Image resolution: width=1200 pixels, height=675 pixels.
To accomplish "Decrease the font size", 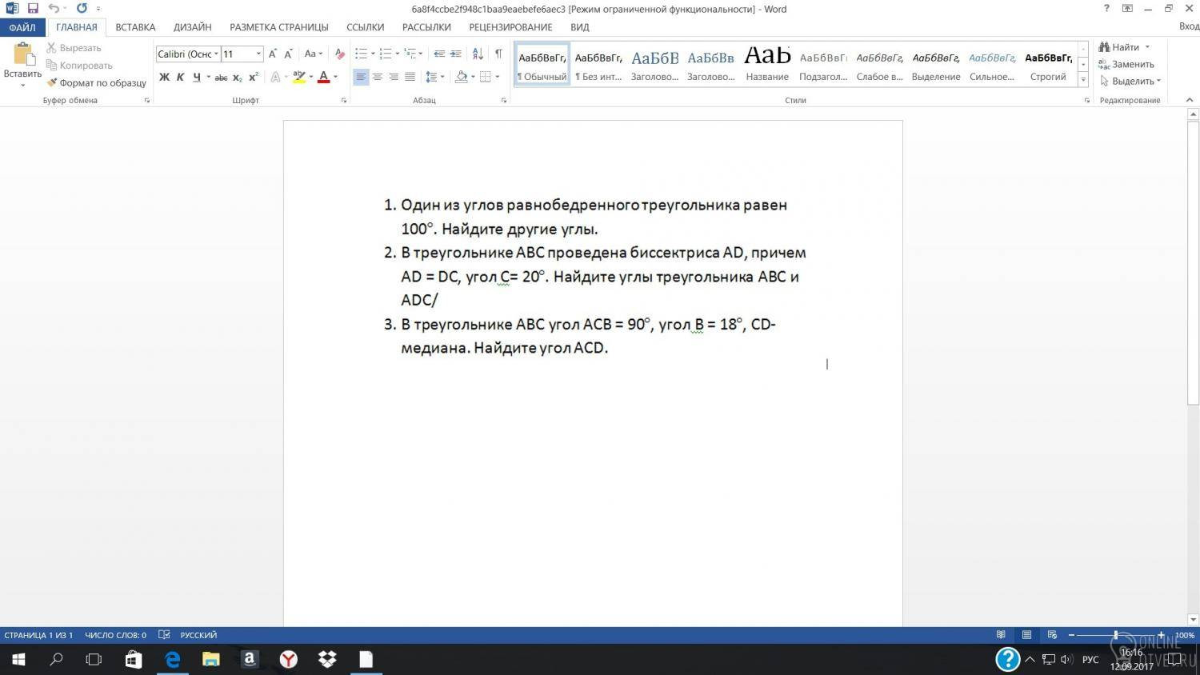I will click(288, 54).
